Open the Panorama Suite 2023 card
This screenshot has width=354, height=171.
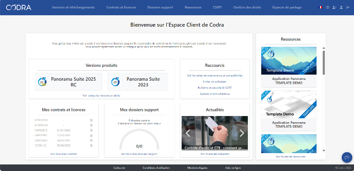(138, 82)
